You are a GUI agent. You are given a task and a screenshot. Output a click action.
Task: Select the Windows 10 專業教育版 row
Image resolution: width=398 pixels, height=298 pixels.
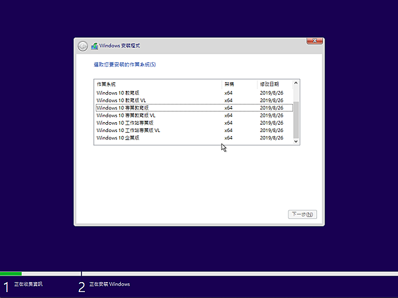194,108
